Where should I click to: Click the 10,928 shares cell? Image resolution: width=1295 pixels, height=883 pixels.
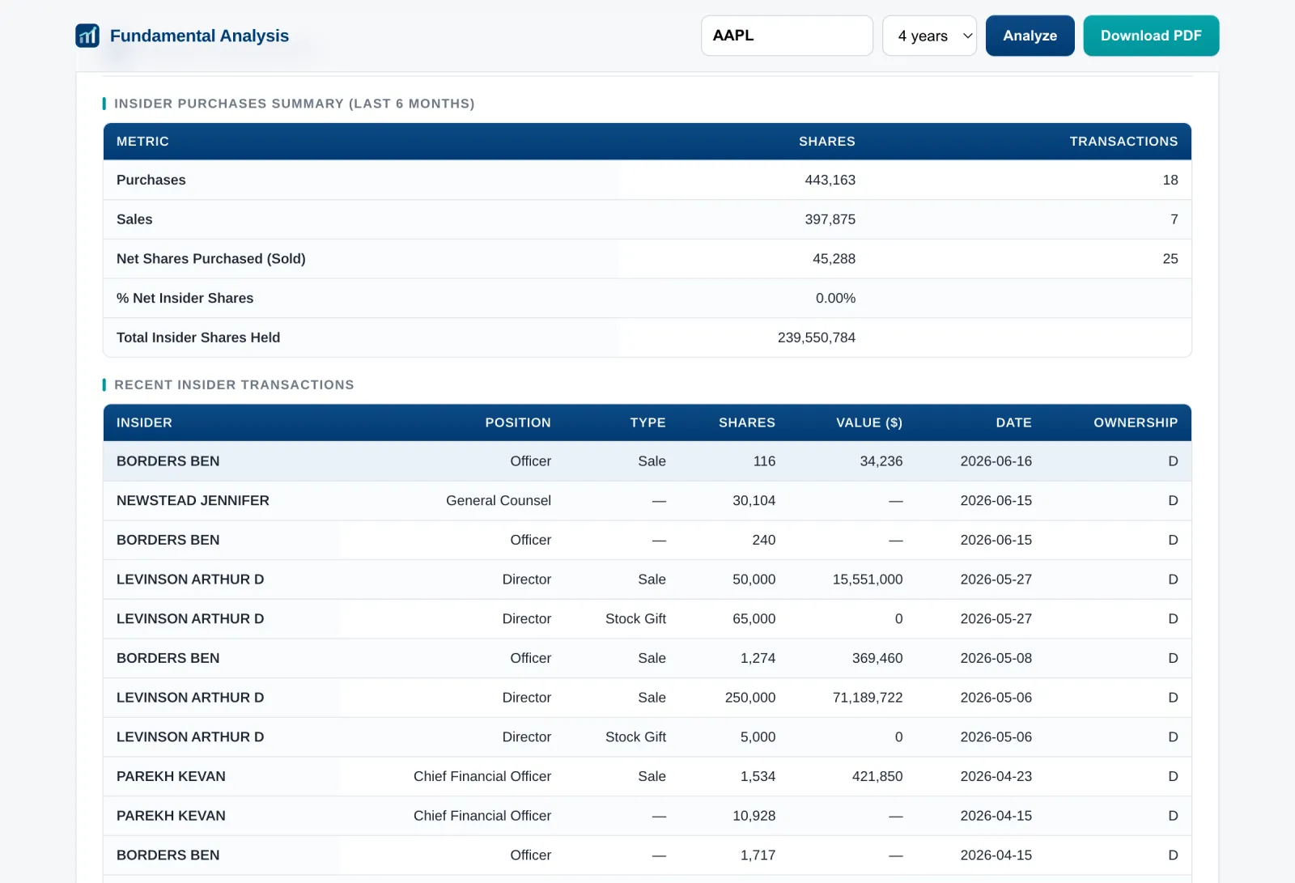pyautogui.click(x=754, y=816)
